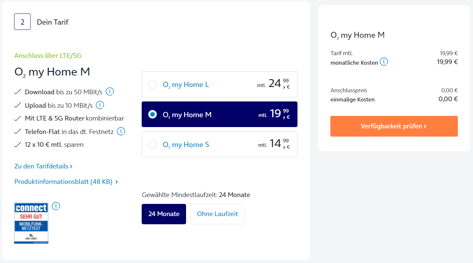Click Verfügbarkeit prüfen button
473x263 pixels.
(394, 126)
